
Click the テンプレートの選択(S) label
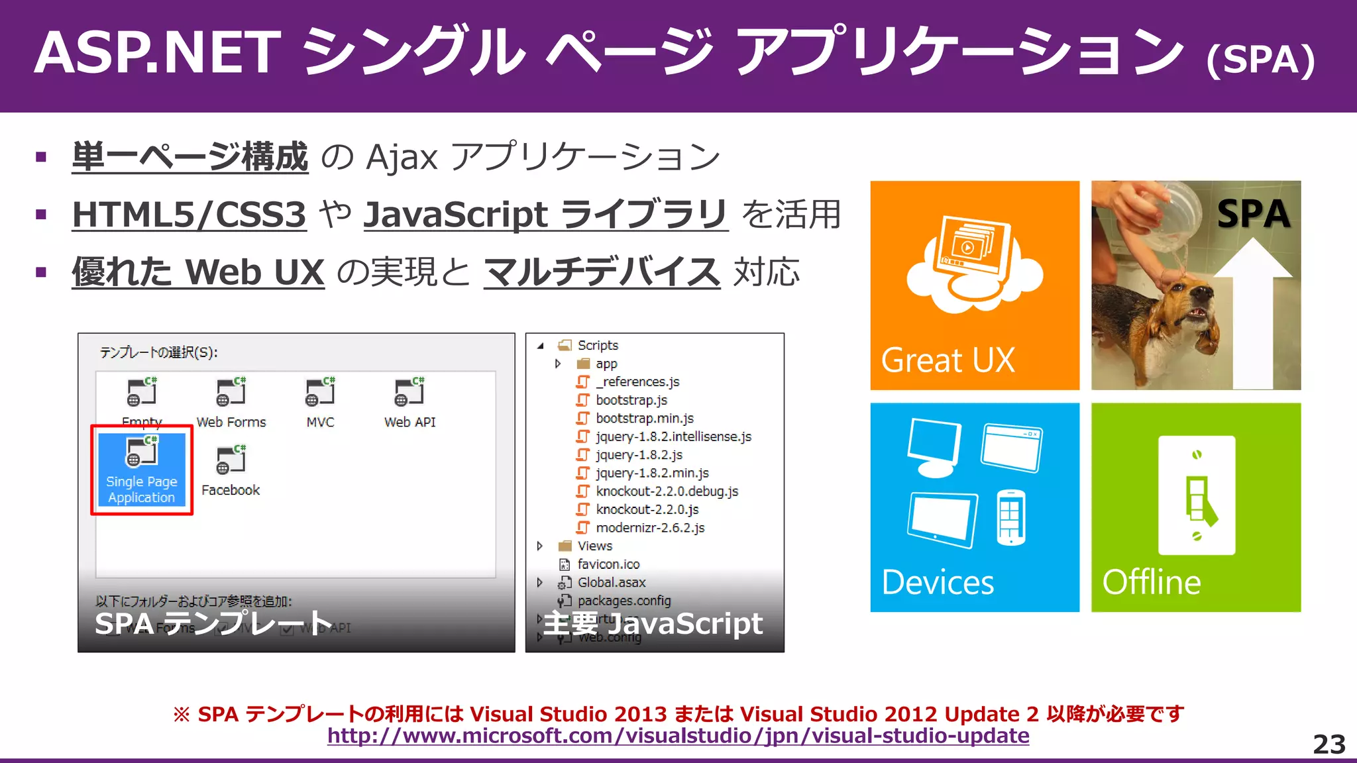159,352
